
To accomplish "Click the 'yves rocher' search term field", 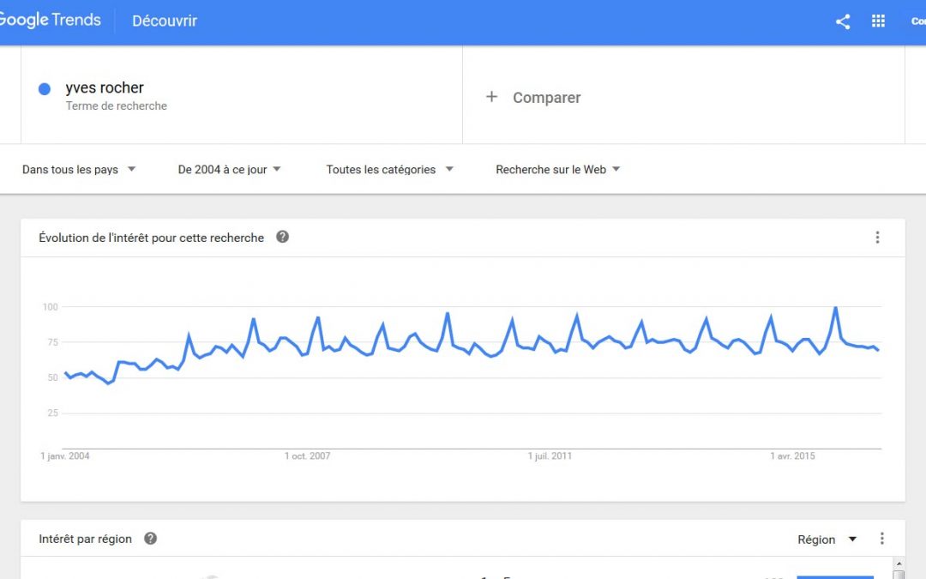I will coord(242,94).
